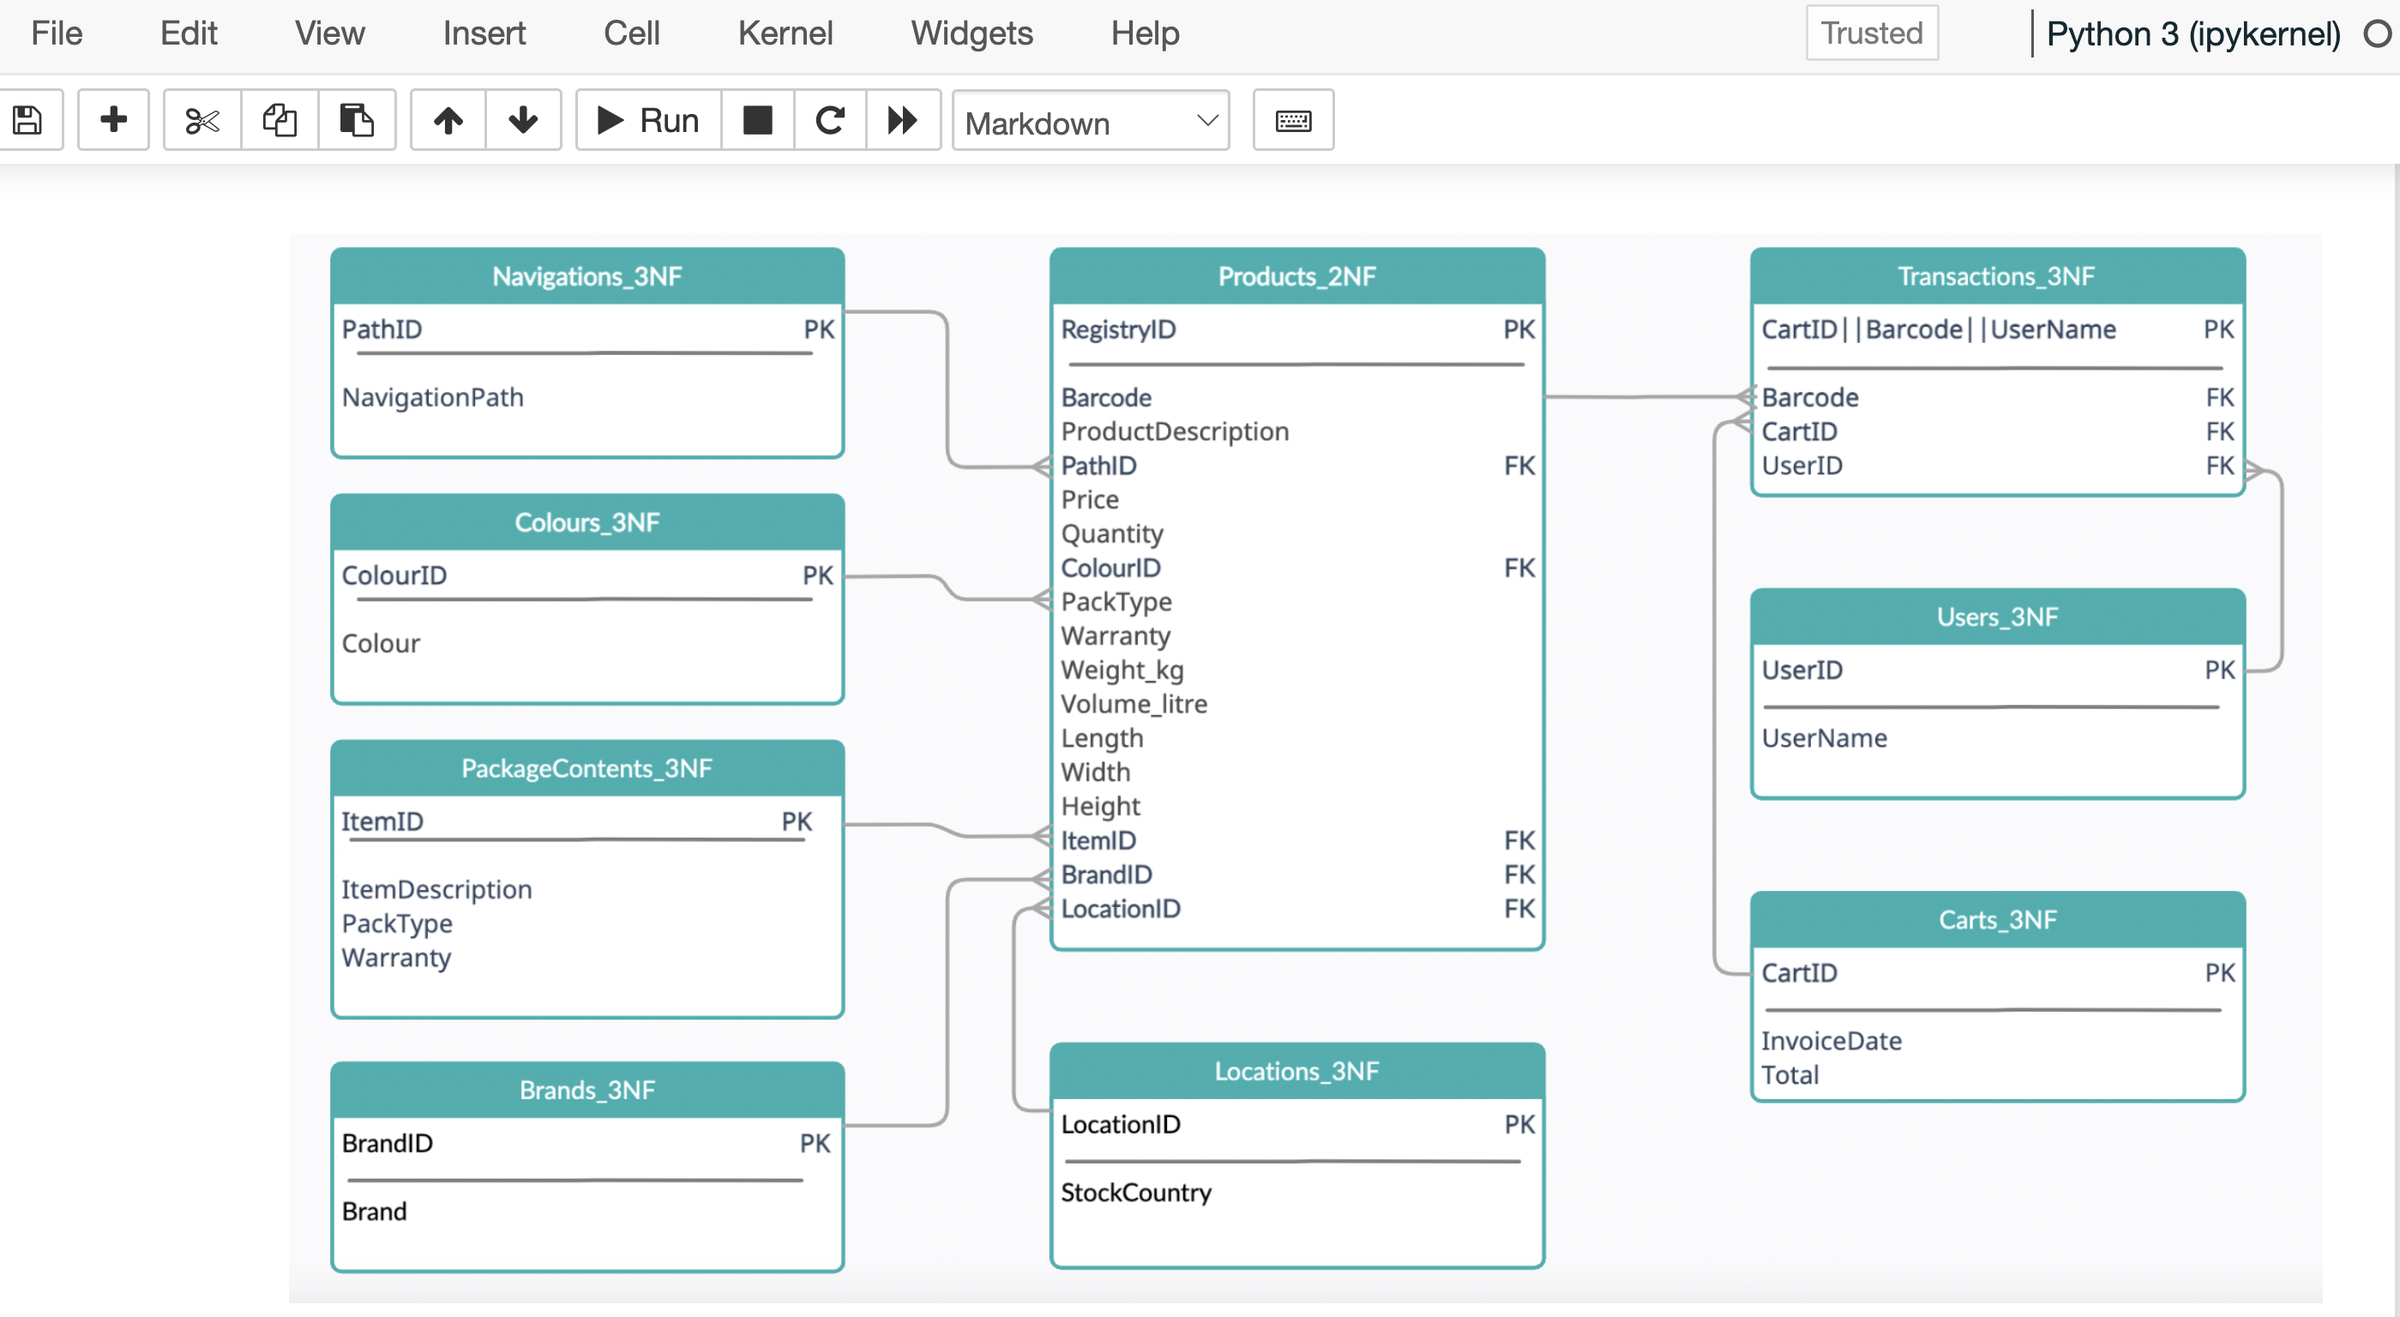Click the Total field in Carts_3NF
This screenshot has height=1317, width=2400.
1789,1076
